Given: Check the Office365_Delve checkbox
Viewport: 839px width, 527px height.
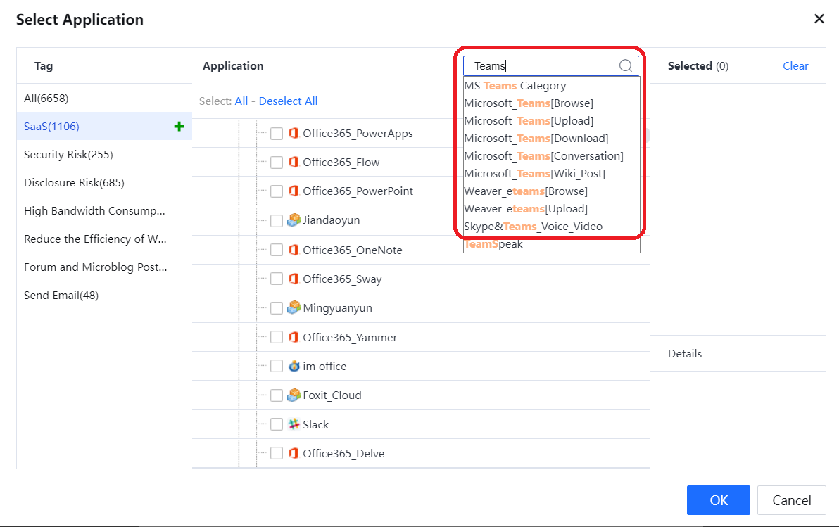Looking at the screenshot, I should point(277,453).
